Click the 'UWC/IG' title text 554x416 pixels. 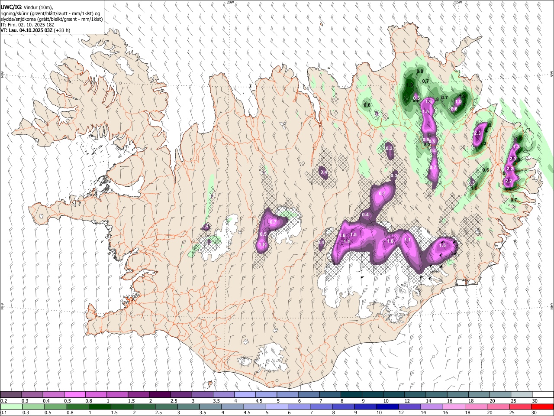click(10, 7)
